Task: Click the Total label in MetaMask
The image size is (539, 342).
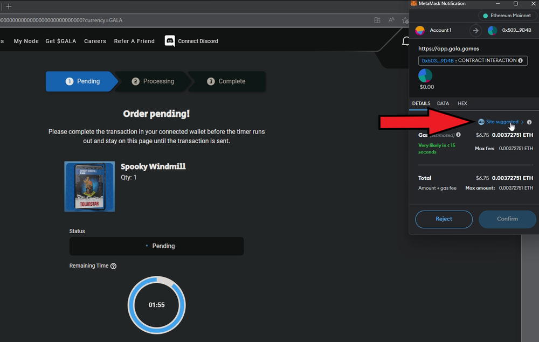Action: (425, 178)
